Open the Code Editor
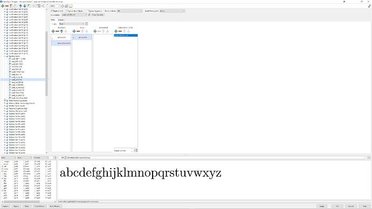The image size is (372, 209). [x=39, y=206]
